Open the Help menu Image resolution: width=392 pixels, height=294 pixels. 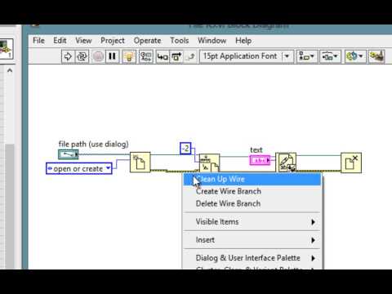(x=243, y=41)
